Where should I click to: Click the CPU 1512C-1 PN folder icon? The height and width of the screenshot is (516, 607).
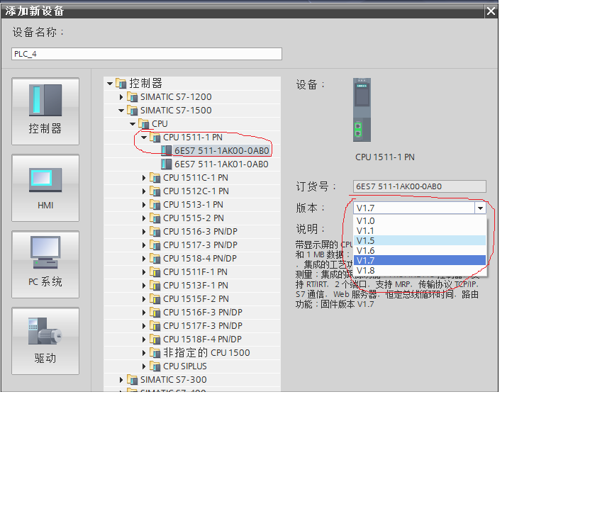pos(155,191)
